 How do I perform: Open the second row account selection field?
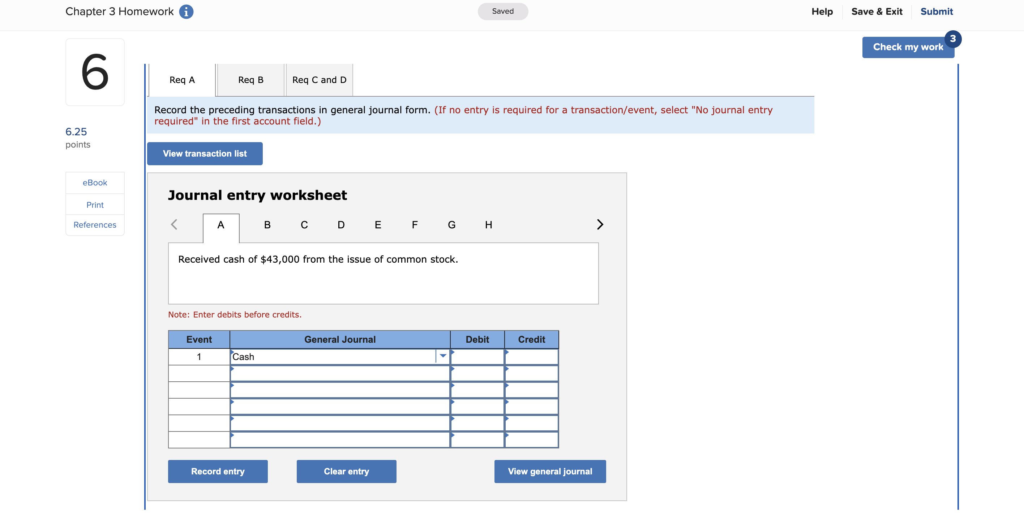point(339,373)
